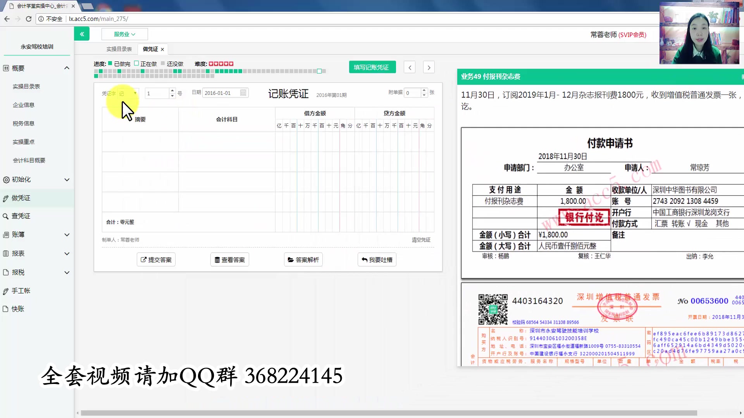
Task: Click 提交答案 button
Action: [x=156, y=260]
